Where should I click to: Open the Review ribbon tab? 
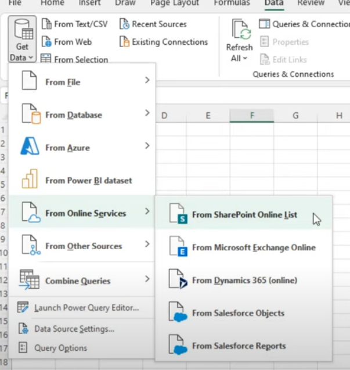311,2
